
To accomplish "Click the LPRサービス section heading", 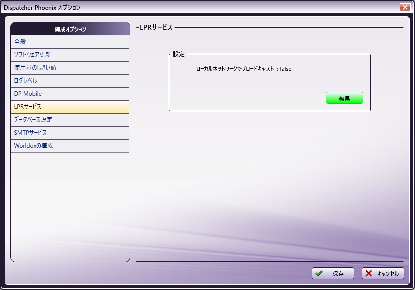I will click(x=154, y=28).
